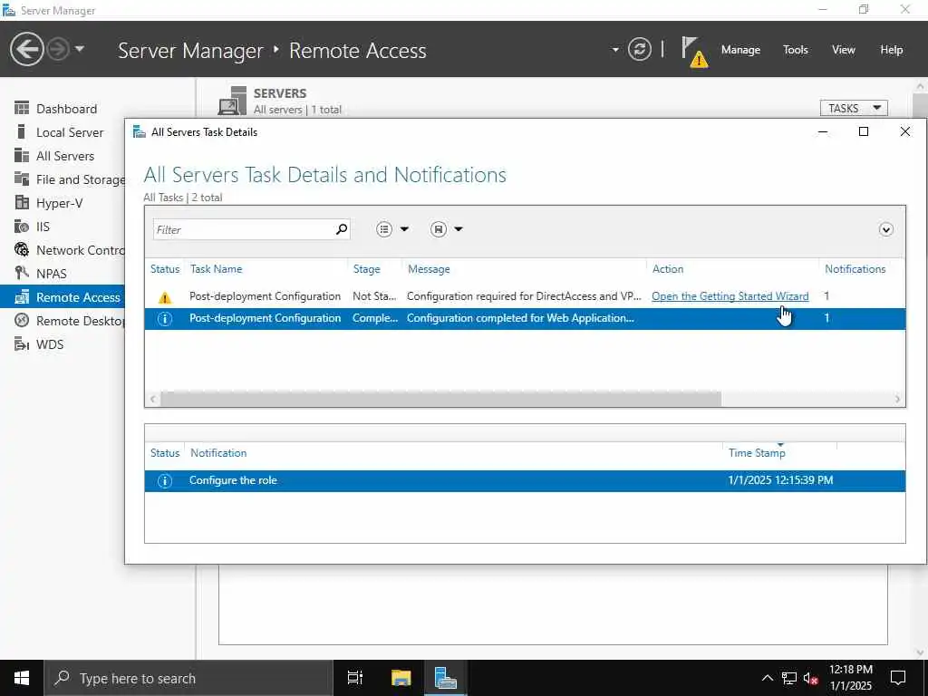
Task: Sort by the Stage column header
Action: coord(366,268)
